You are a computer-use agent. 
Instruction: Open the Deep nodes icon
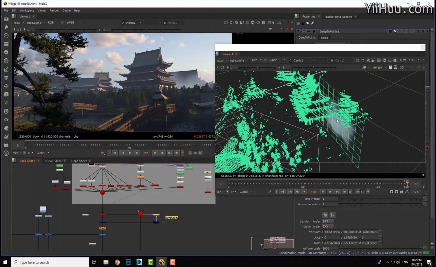(6, 111)
